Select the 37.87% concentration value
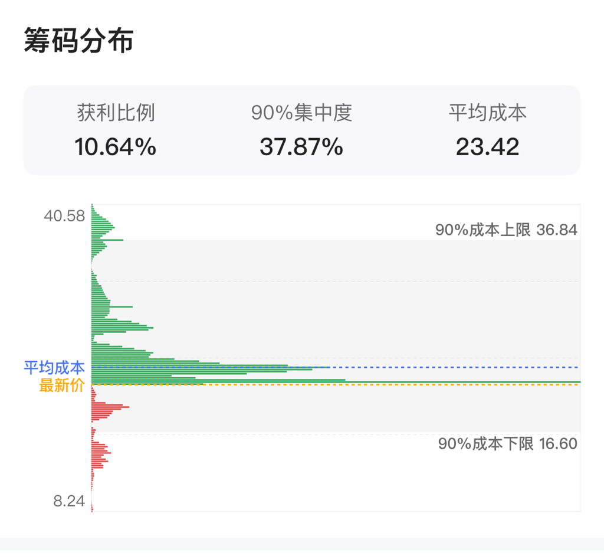Image resolution: width=604 pixels, height=559 pixels. point(301,146)
